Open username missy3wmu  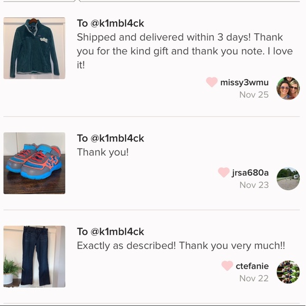point(244,82)
